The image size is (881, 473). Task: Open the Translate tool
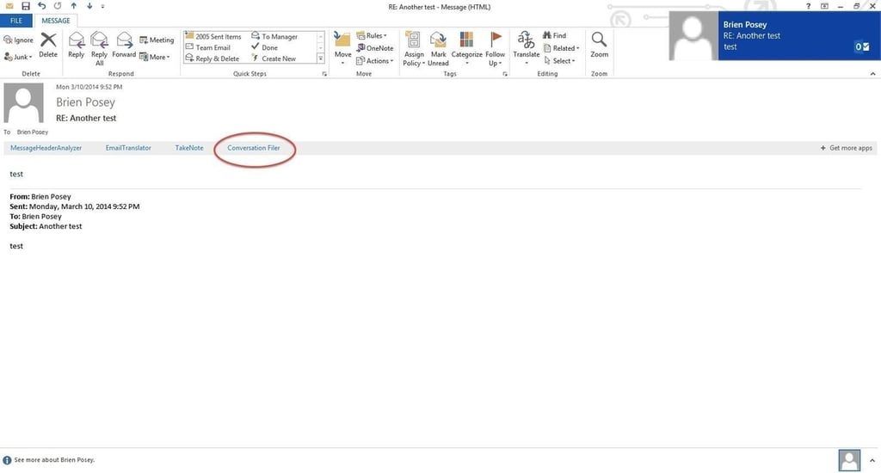(x=526, y=48)
